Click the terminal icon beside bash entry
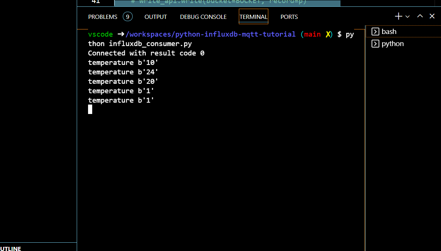Image resolution: width=441 pixels, height=251 pixels. [x=375, y=31]
